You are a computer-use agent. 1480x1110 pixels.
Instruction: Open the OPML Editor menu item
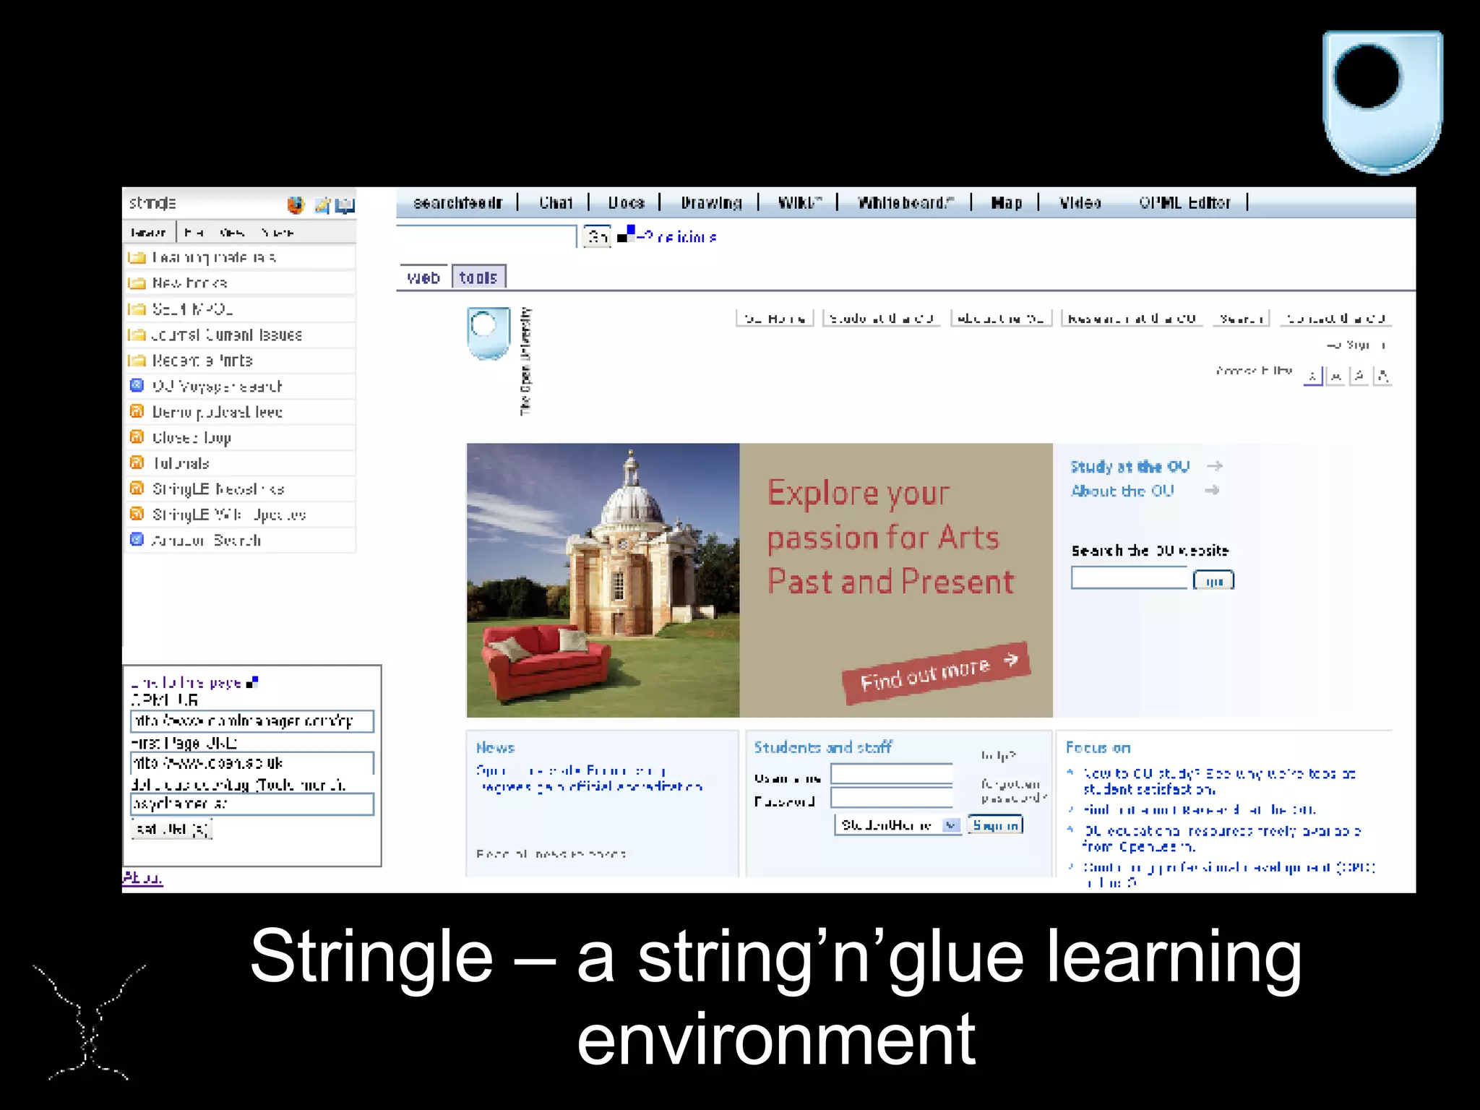pyautogui.click(x=1184, y=203)
